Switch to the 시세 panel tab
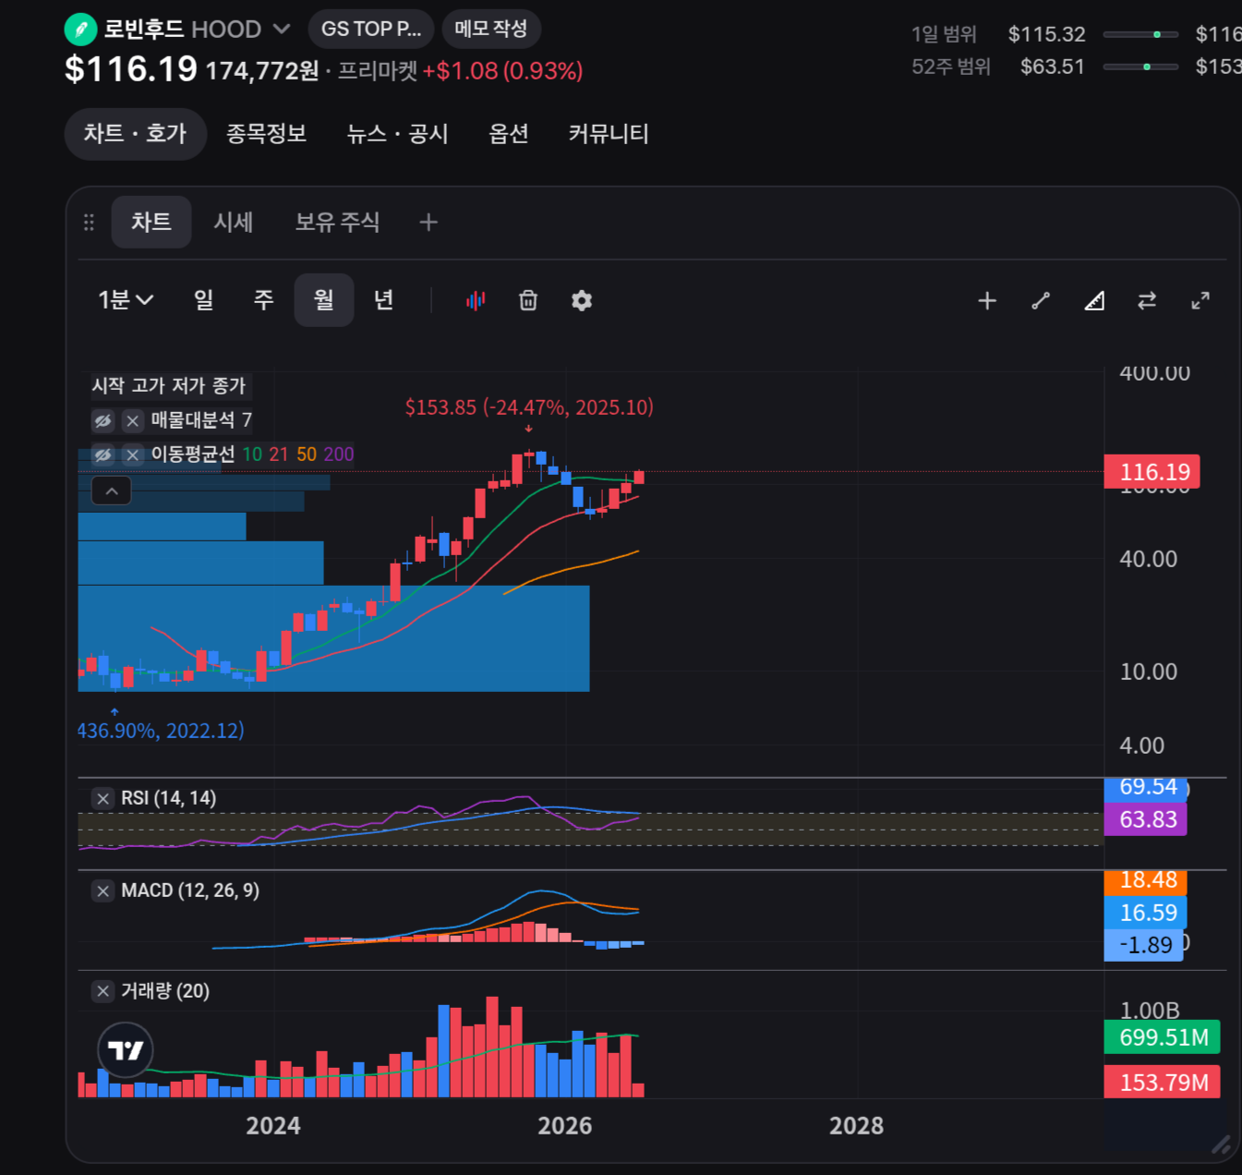This screenshot has height=1175, width=1242. (x=233, y=222)
